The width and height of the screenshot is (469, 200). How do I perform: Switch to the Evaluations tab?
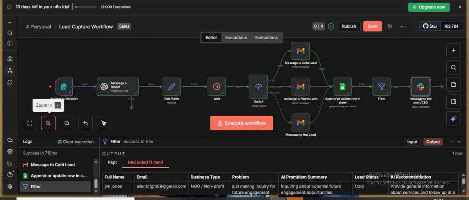(267, 38)
